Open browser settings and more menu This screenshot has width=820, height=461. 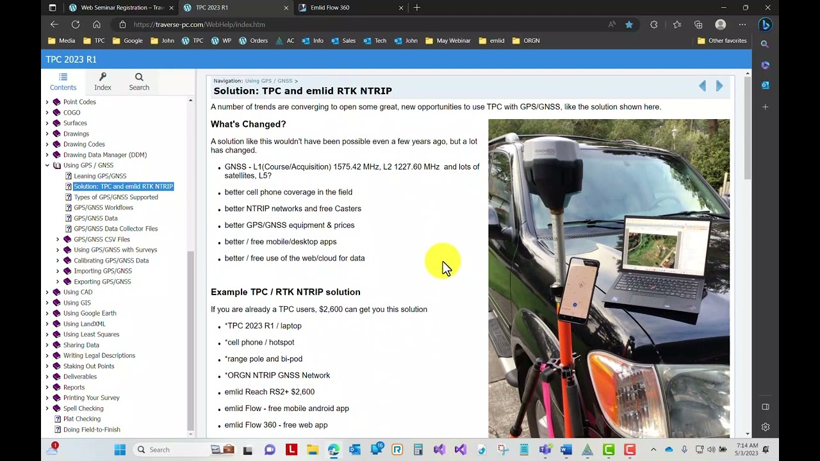(742, 24)
